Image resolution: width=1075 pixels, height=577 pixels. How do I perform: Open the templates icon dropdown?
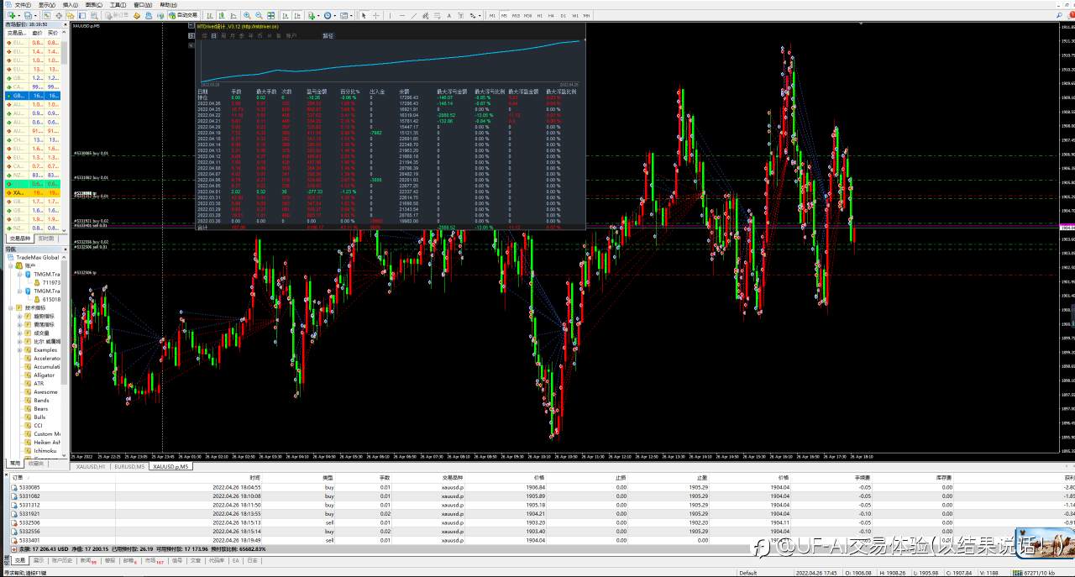345,15
